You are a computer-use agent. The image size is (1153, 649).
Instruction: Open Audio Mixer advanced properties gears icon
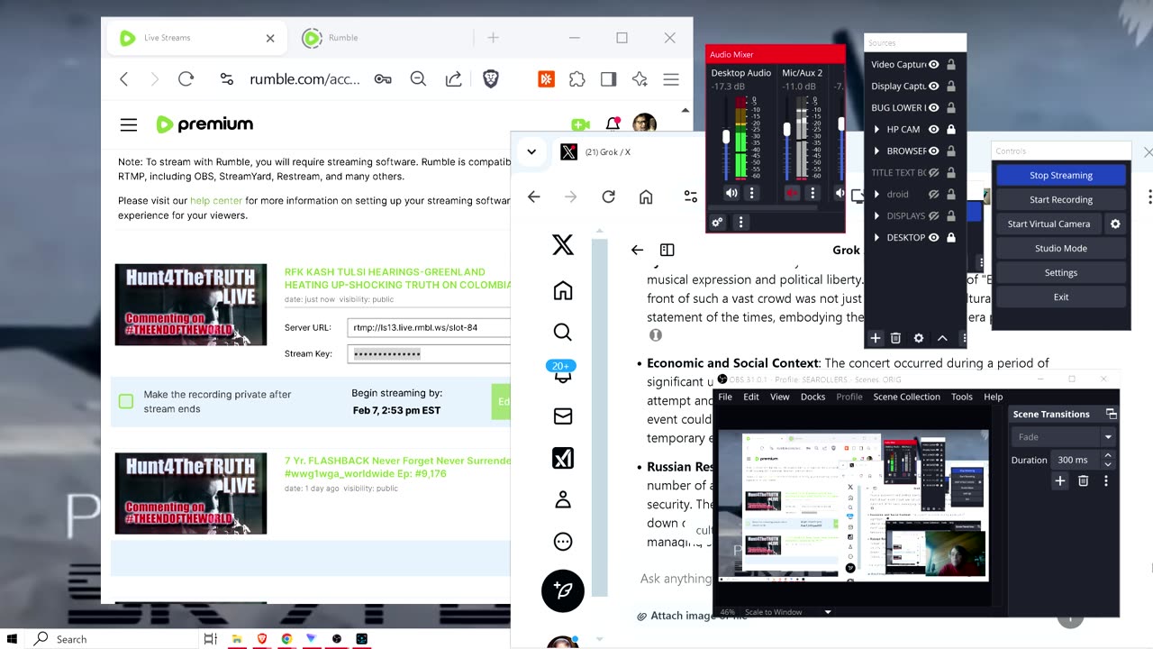pyautogui.click(x=718, y=222)
